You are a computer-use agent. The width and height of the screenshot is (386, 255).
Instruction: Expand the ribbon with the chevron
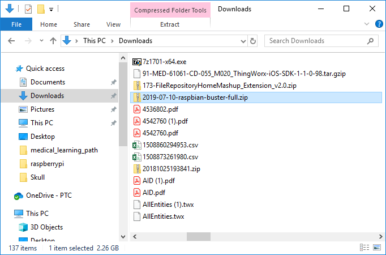pyautogui.click(x=367, y=24)
